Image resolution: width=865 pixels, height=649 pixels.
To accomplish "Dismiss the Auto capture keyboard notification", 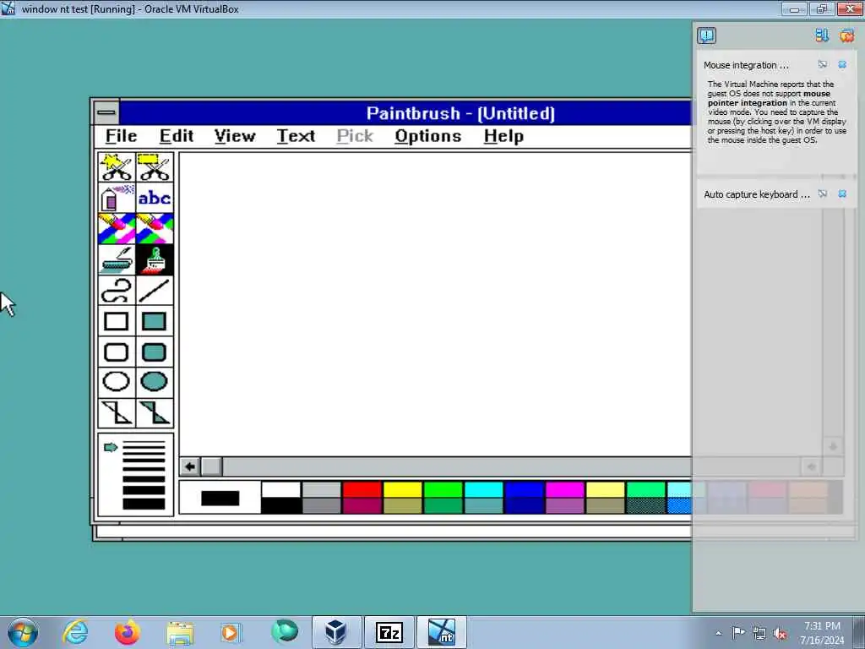I will click(842, 194).
